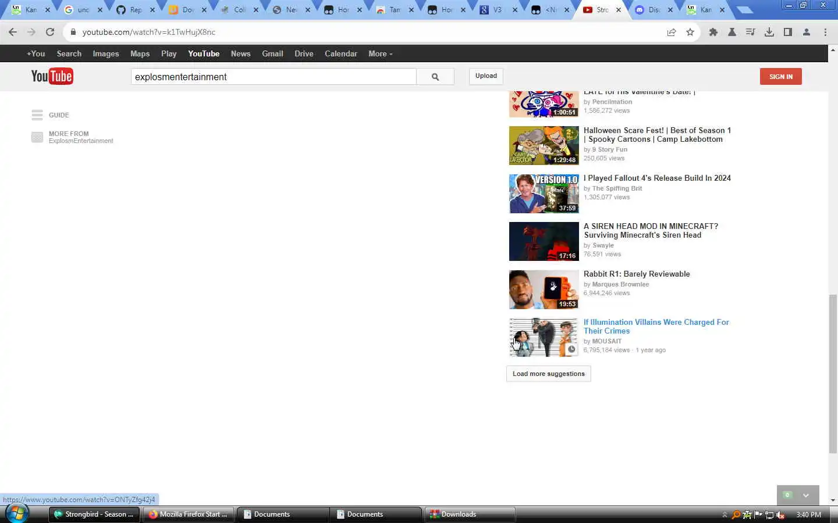Open the extensions puzzle icon
The image size is (838, 523).
point(713,32)
